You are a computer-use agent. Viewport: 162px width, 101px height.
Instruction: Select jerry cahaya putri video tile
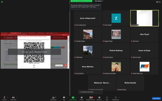[88, 18]
